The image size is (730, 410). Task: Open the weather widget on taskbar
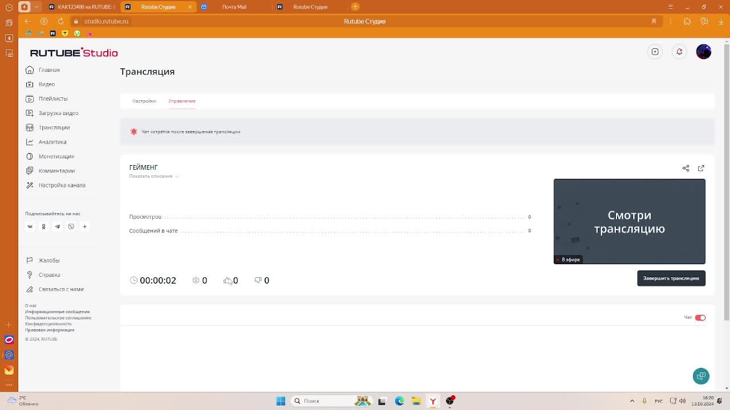(22, 401)
